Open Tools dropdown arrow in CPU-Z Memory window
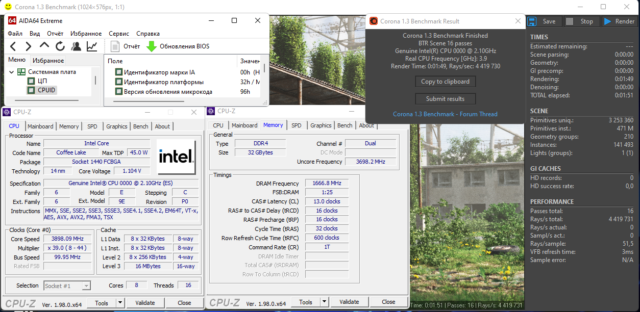 tap(324, 302)
